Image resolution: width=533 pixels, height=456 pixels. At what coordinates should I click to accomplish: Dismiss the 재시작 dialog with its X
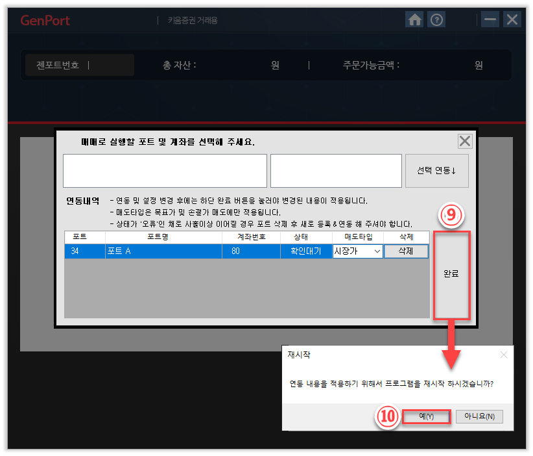click(504, 355)
